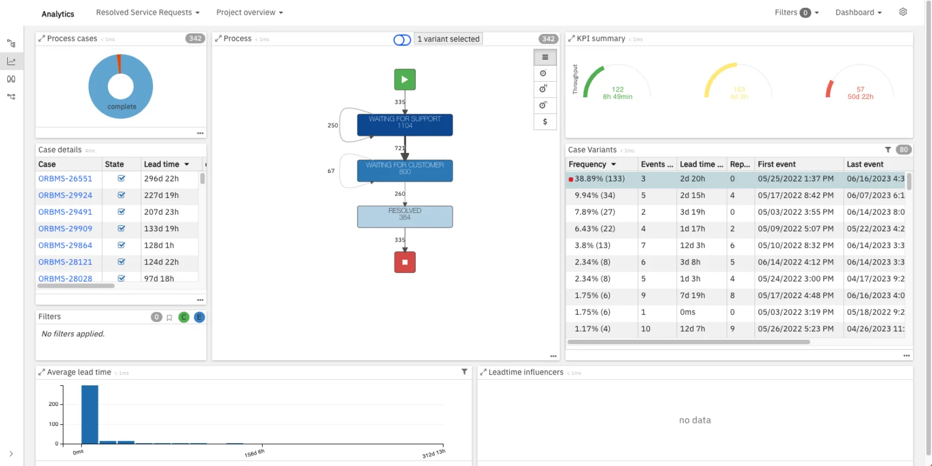Open case ORBMS-26551 from Case details
Viewport: 932px width, 466px height.
pos(65,178)
